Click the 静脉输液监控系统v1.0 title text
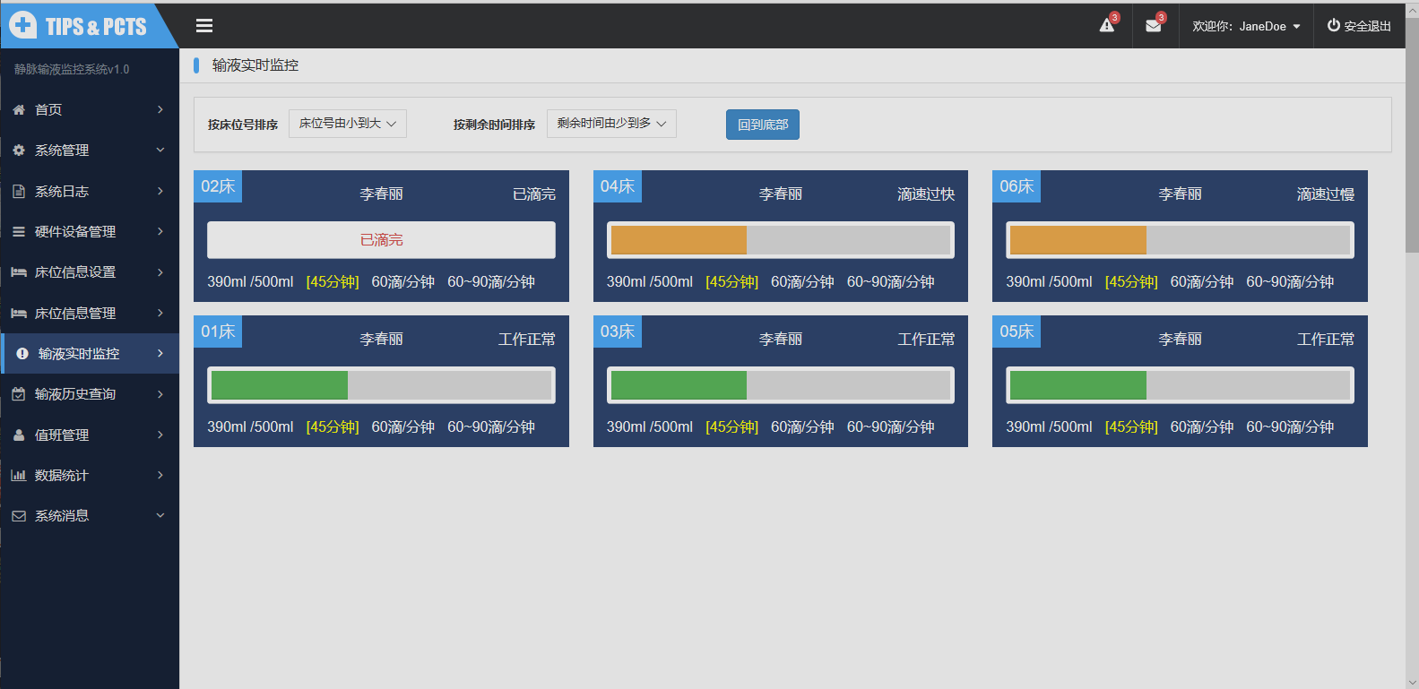 [x=72, y=69]
